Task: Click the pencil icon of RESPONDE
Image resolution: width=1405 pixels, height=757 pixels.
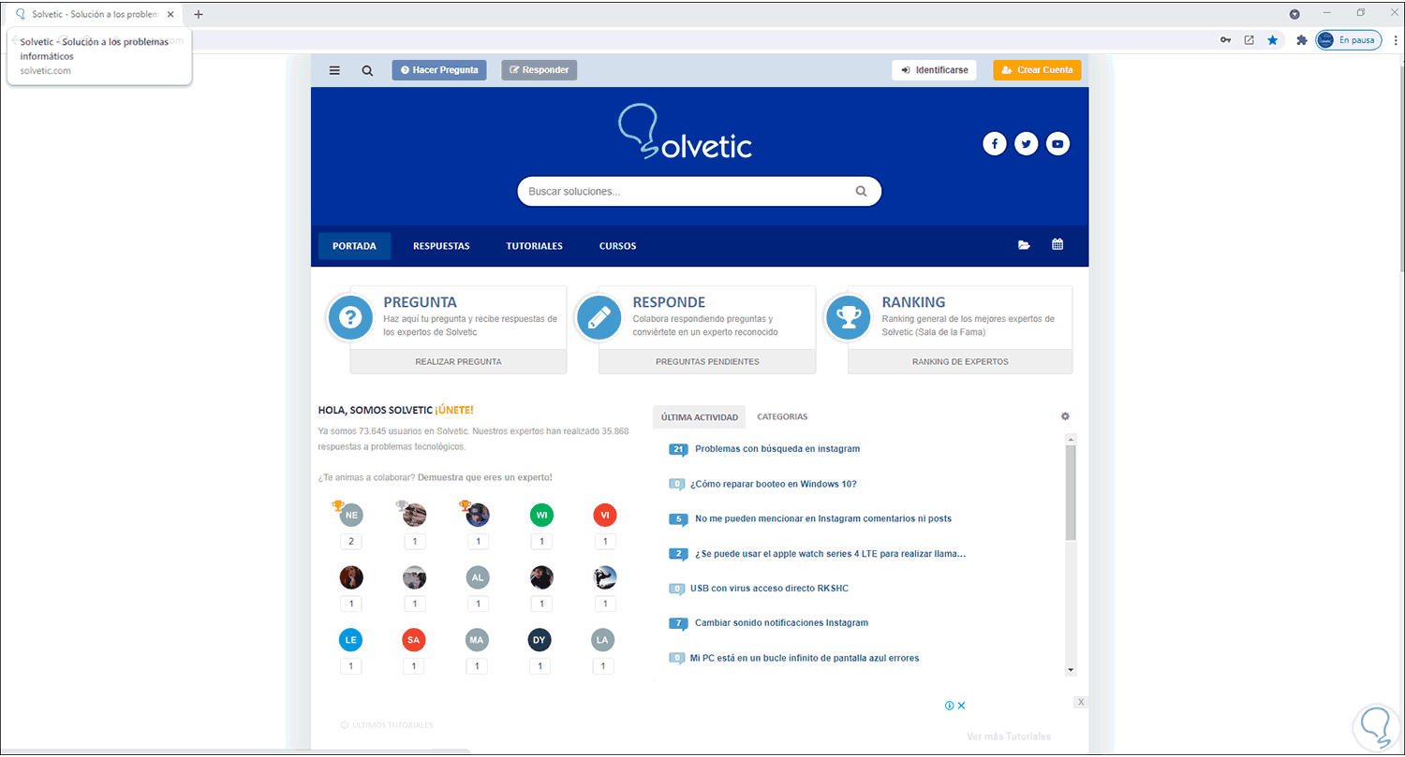Action: coord(599,319)
